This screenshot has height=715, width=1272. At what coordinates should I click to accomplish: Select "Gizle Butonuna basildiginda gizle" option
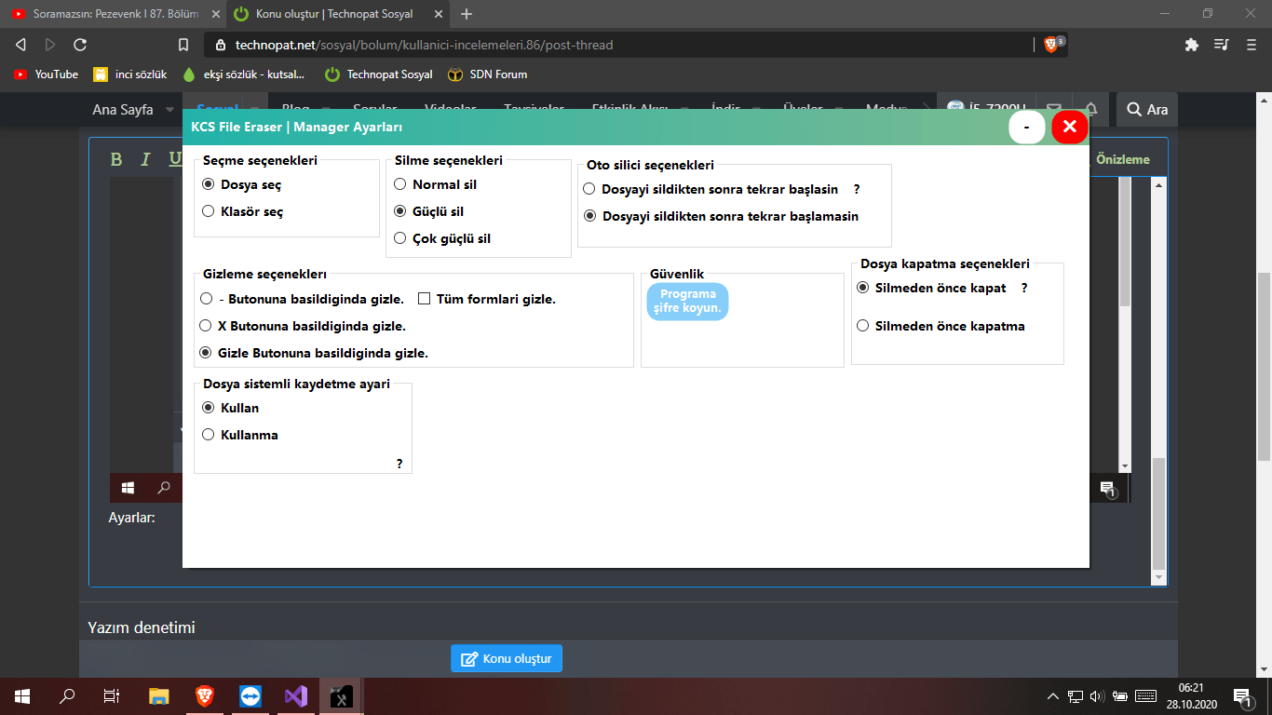[315, 354]
